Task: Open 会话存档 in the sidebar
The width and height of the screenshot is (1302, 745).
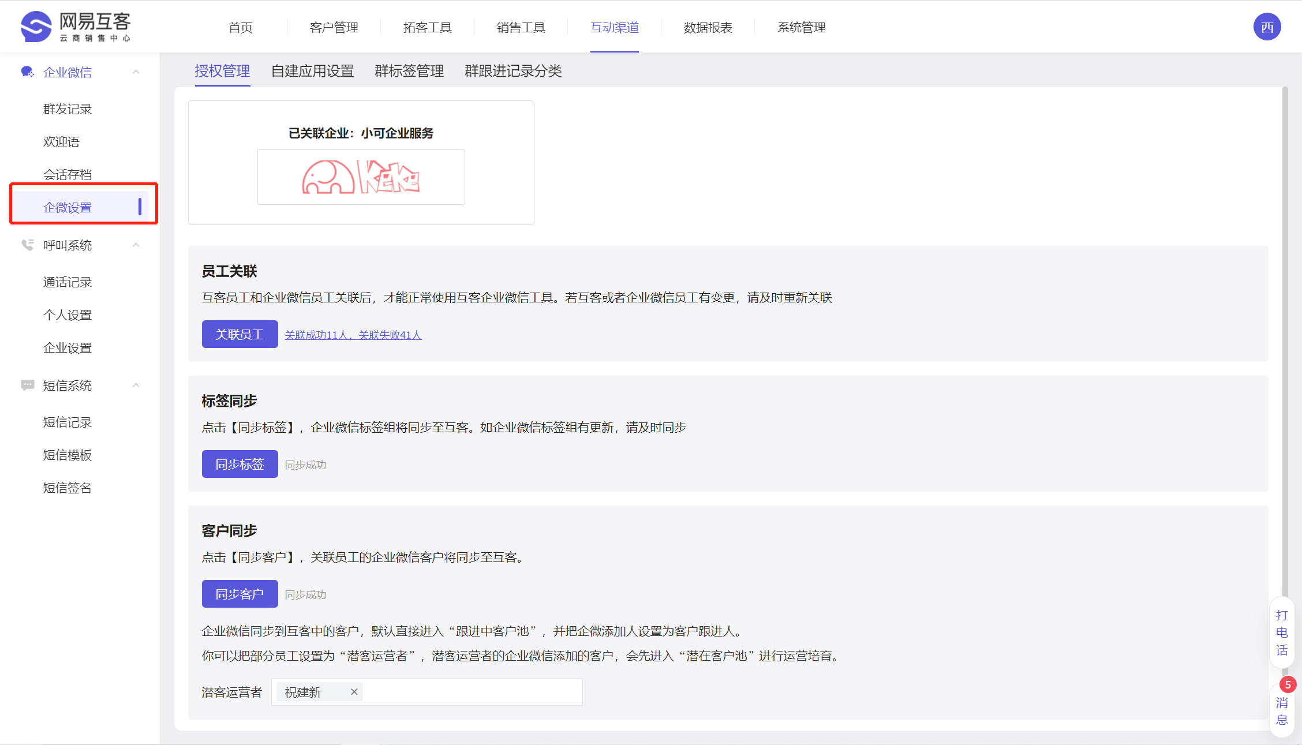Action: click(68, 174)
